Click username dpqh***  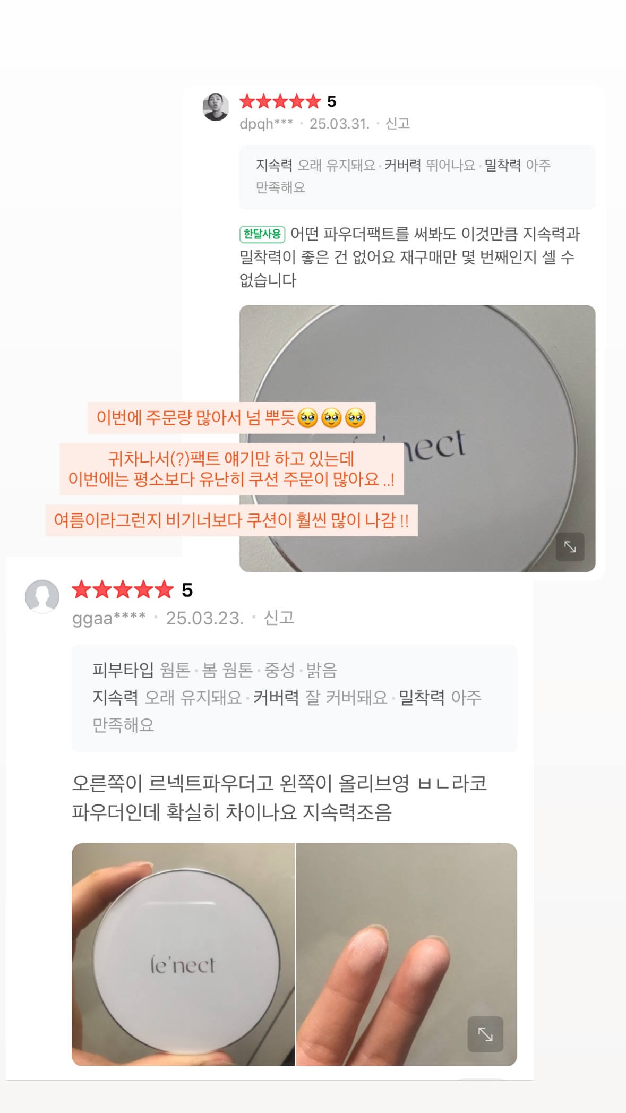tap(266, 124)
